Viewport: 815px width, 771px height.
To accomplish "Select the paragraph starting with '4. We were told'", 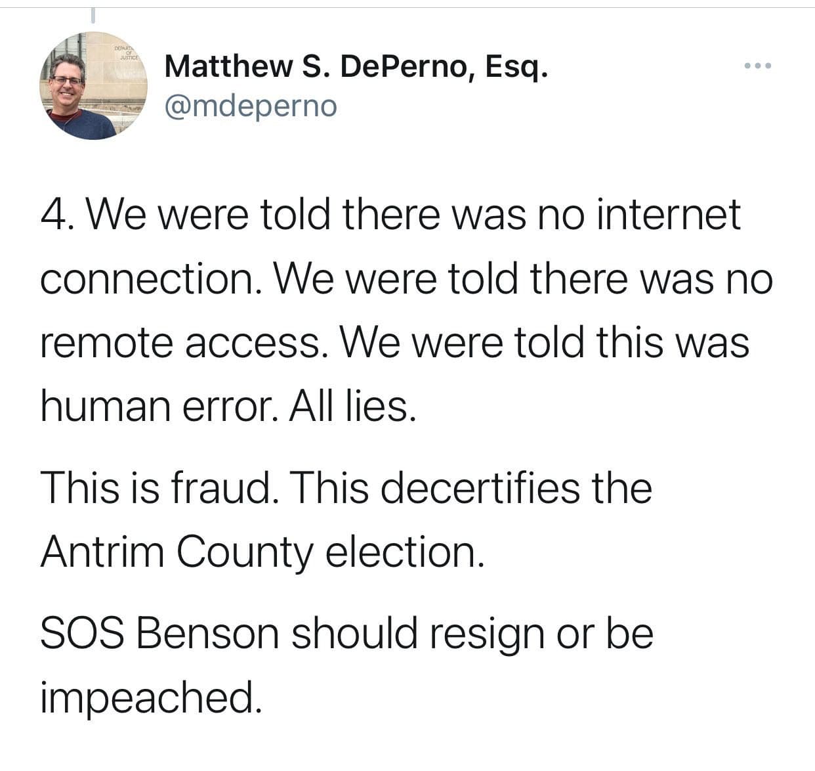I will (x=407, y=311).
